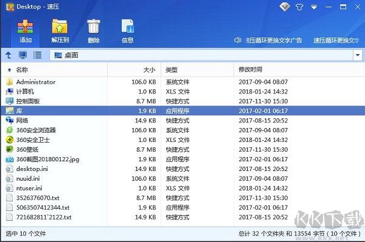Image resolution: width=365 pixels, height=242 pixels.
Task: Click the 网络 row's 14.9 KB size
Action: click(x=145, y=121)
